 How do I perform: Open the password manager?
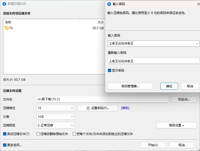(130, 86)
